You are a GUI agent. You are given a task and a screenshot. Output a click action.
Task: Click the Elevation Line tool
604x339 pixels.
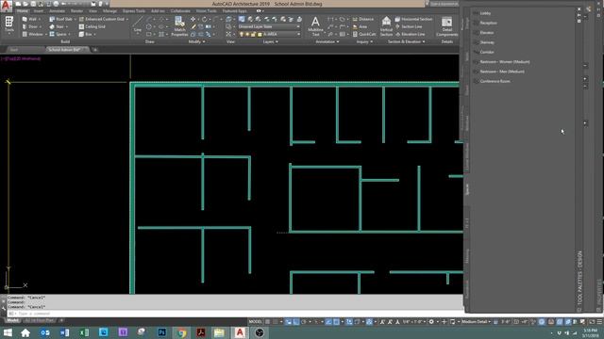(411, 34)
